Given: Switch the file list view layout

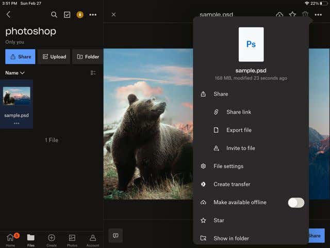Looking at the screenshot, I should pyautogui.click(x=93, y=73).
